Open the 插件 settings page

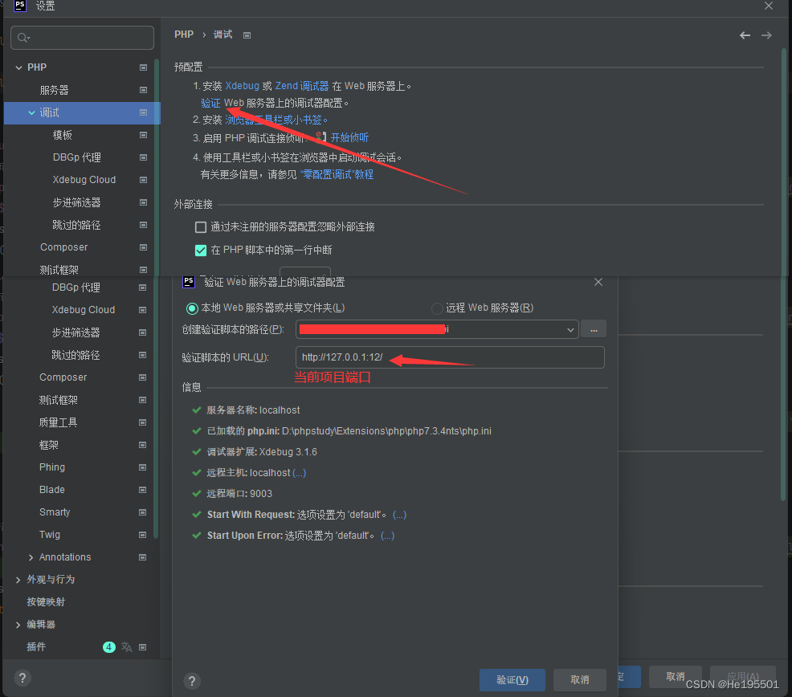(36, 647)
